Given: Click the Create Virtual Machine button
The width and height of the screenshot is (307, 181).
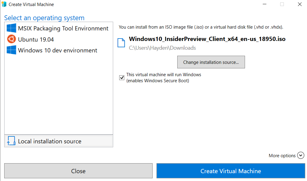Looking at the screenshot, I should [231, 171].
